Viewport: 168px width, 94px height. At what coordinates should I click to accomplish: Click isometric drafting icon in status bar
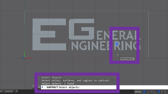point(165,92)
